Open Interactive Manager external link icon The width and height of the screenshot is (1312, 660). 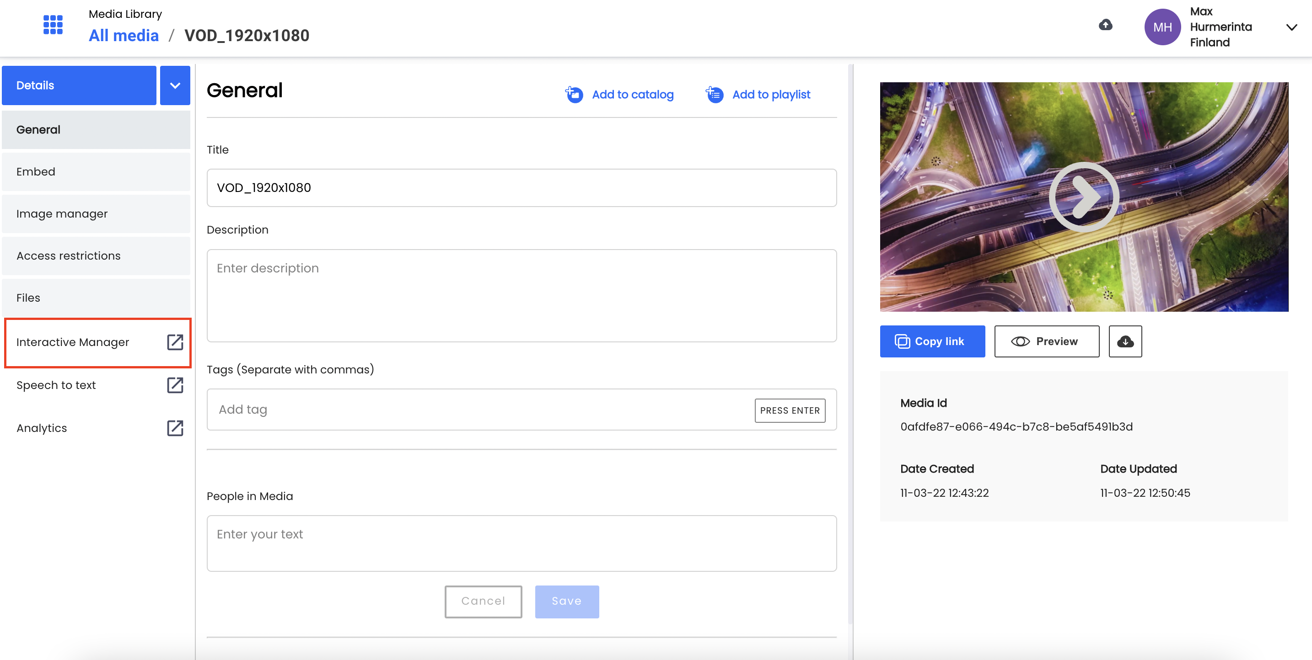point(175,342)
